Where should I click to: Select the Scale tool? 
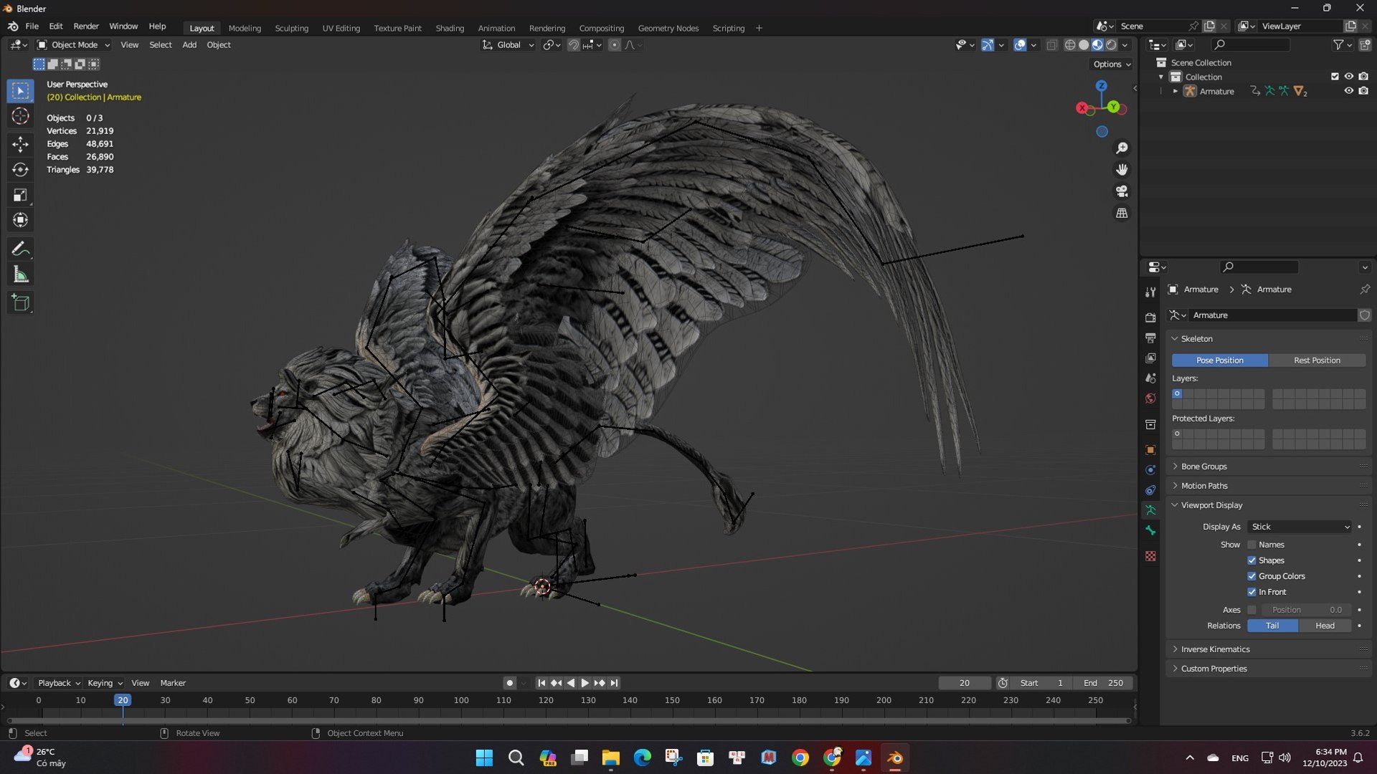pyautogui.click(x=20, y=195)
